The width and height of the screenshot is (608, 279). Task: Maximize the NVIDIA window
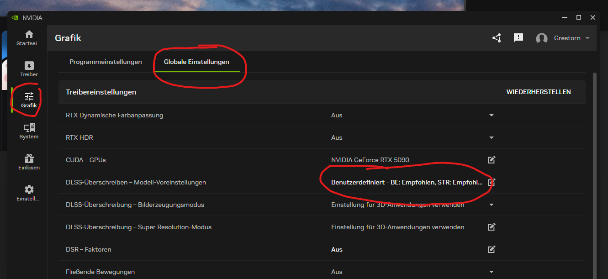pyautogui.click(x=579, y=18)
